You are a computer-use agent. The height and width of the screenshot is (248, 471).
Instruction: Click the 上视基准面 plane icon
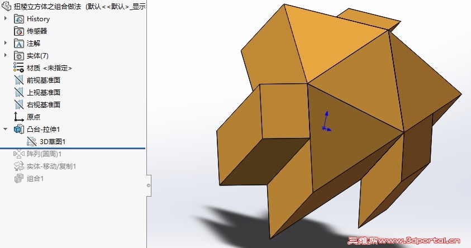click(x=18, y=92)
